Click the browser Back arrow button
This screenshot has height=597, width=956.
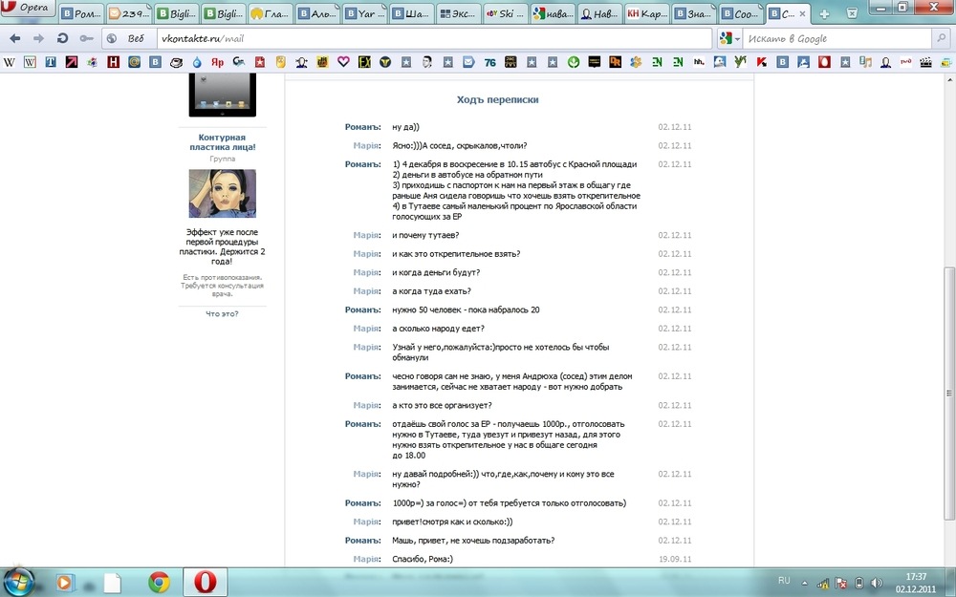(x=14, y=38)
